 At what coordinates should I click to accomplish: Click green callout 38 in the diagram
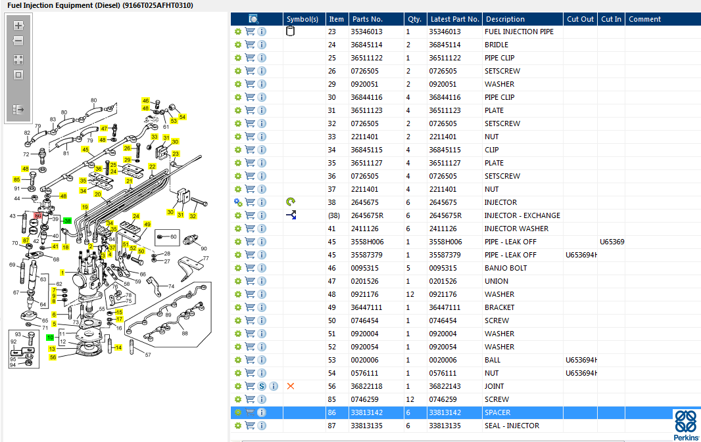click(68, 221)
